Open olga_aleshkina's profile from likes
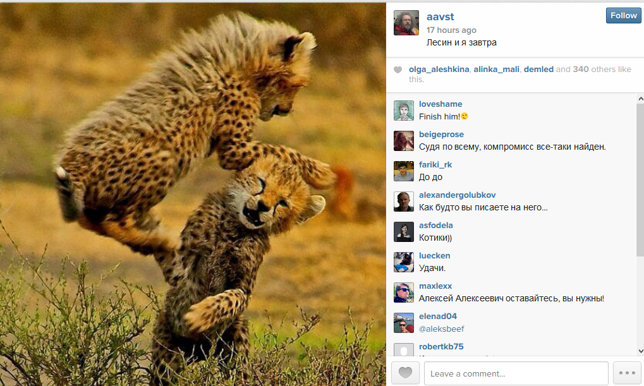The height and width of the screenshot is (386, 644). pos(439,69)
